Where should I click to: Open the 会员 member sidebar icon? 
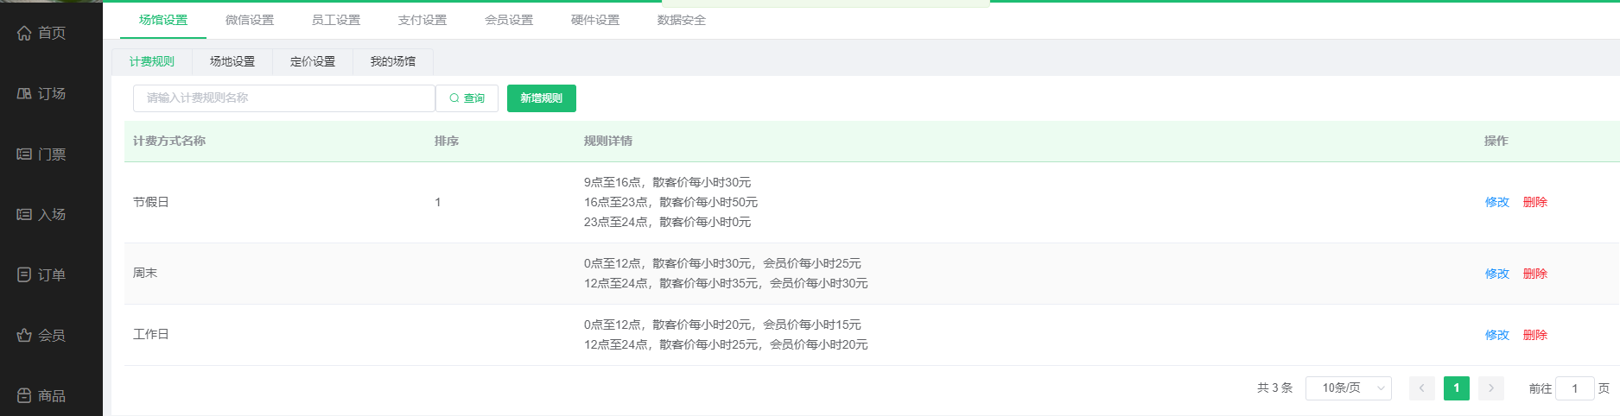point(24,335)
